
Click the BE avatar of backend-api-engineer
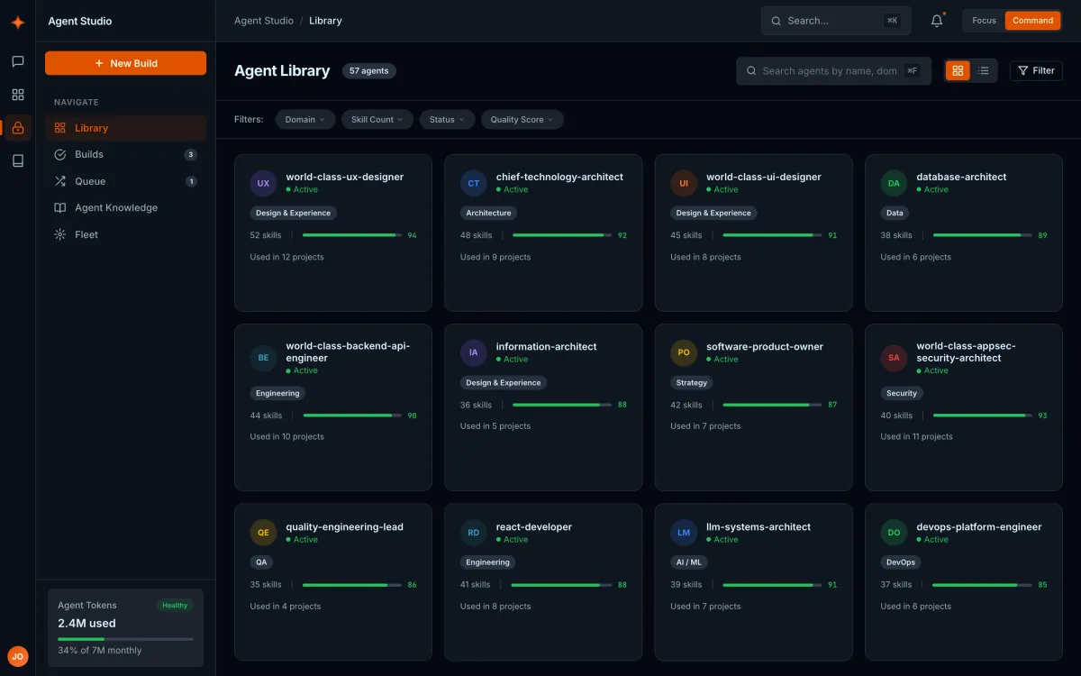[263, 358]
